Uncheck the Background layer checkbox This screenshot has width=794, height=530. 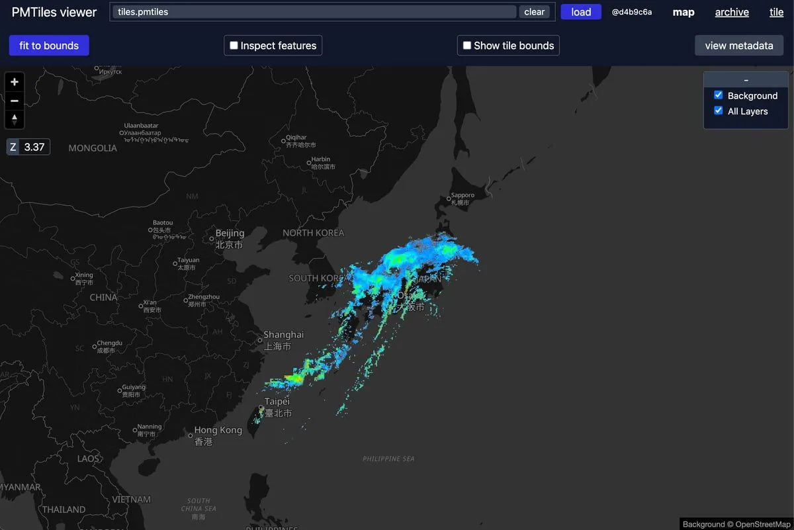719,95
